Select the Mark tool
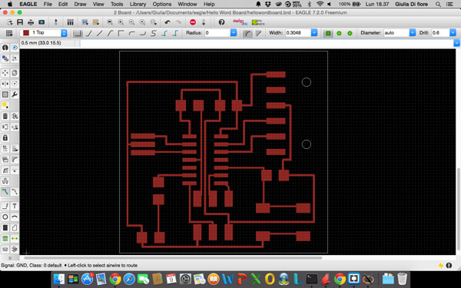 point(15,58)
